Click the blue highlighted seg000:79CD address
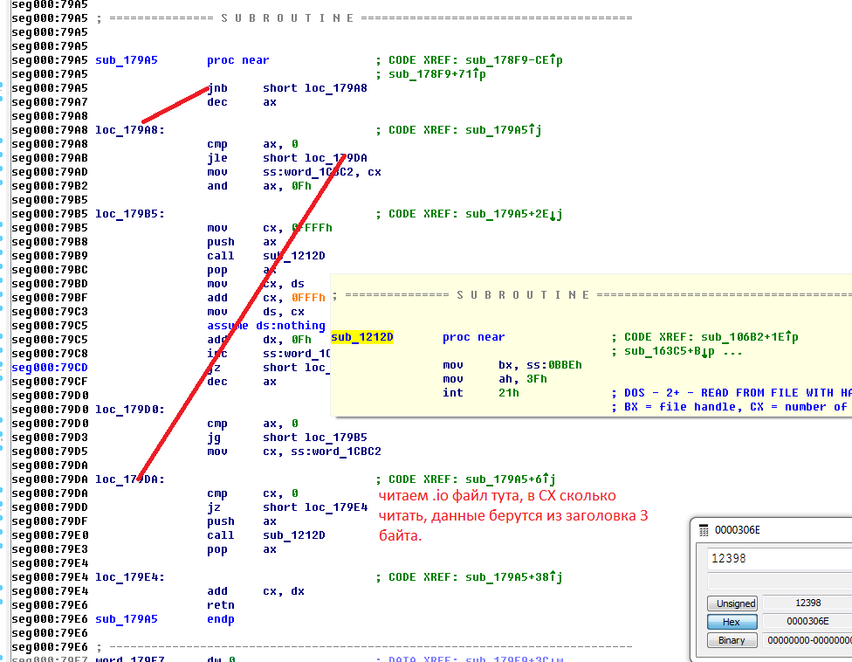Viewport: 852px width, 662px height. point(50,368)
